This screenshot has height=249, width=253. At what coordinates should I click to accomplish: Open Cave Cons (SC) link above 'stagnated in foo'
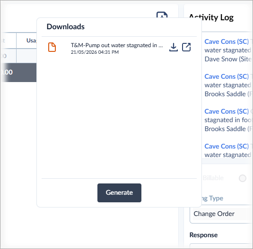click(227, 111)
